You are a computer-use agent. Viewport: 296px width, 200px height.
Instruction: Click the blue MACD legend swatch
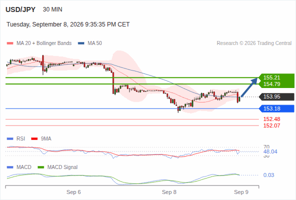coord(10,167)
